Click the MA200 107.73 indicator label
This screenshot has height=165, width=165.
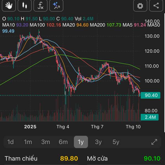pyautogui.click(x=106, y=25)
